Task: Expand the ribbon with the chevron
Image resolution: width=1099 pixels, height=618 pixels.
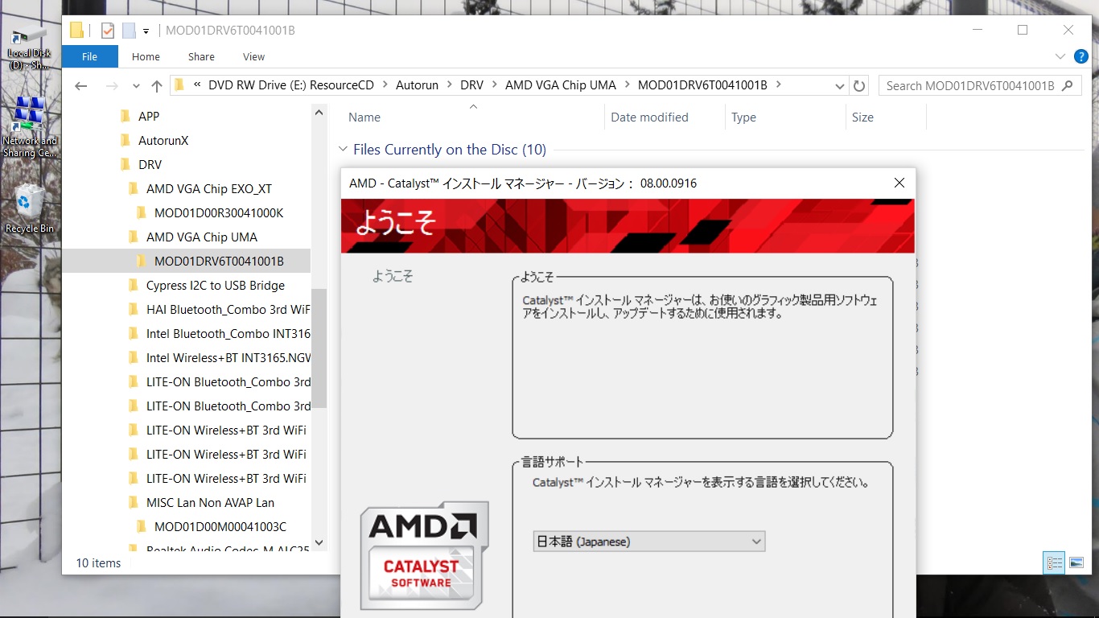Action: (1060, 56)
